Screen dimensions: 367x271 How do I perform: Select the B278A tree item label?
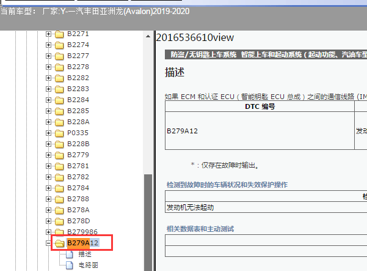78,210
